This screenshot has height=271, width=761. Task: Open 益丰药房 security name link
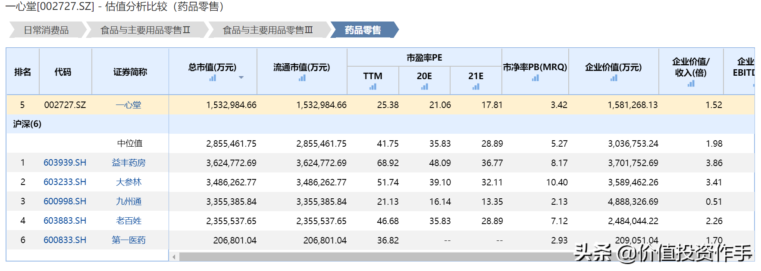[128, 163]
